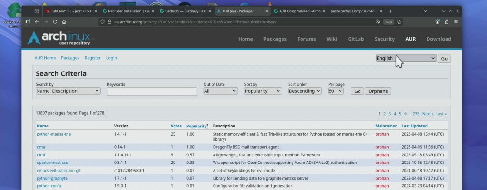
Task: Click the Login link
Action: coord(111,58)
